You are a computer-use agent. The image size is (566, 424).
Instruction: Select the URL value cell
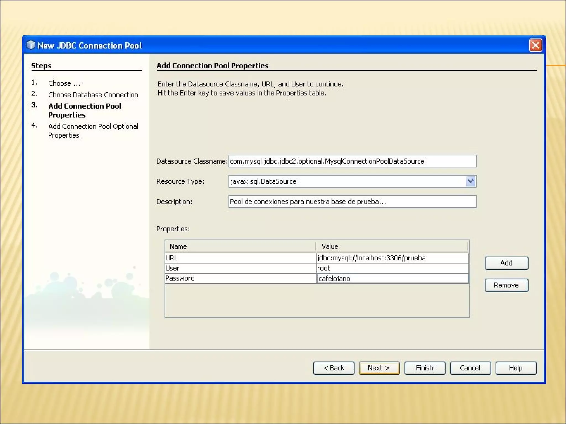[392, 258]
